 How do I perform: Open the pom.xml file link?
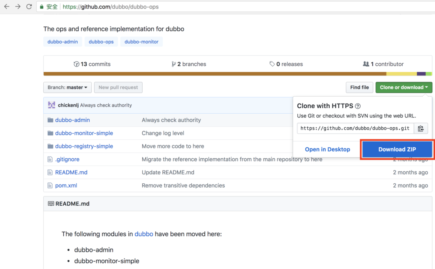click(x=66, y=185)
